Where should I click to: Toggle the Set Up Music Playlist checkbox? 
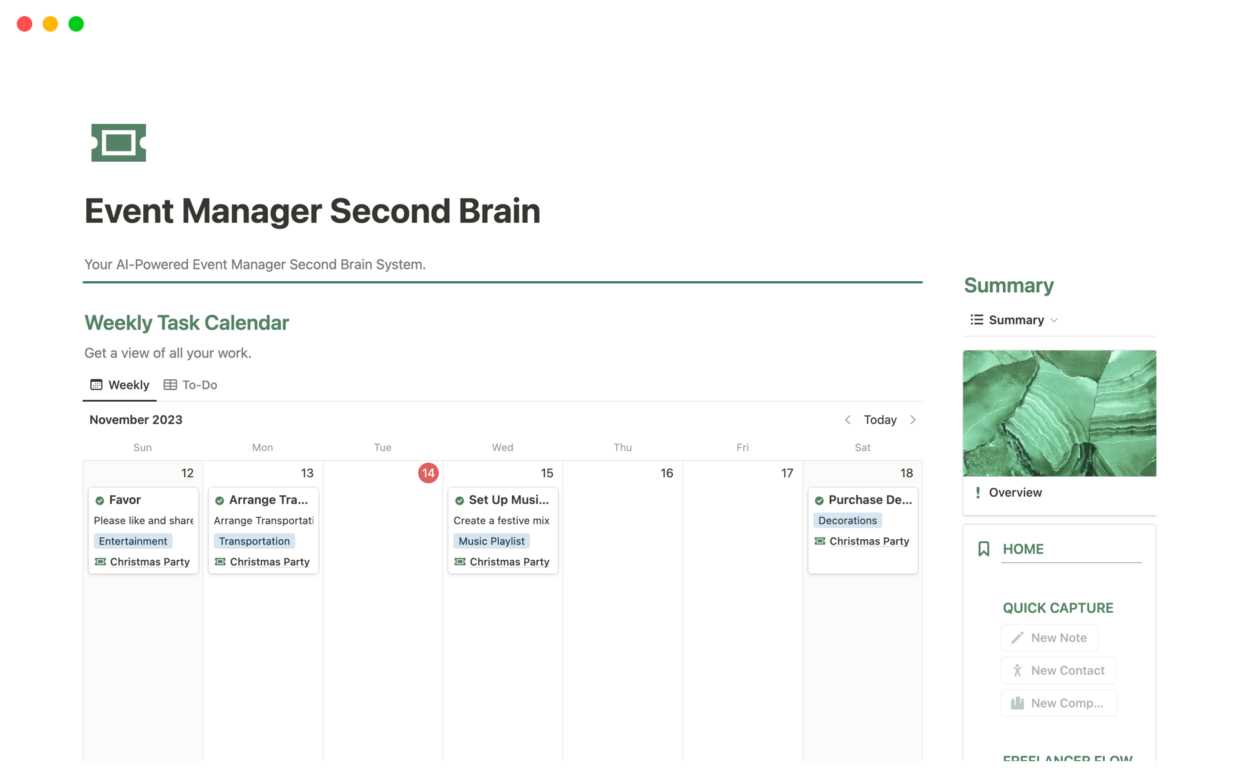(x=459, y=499)
